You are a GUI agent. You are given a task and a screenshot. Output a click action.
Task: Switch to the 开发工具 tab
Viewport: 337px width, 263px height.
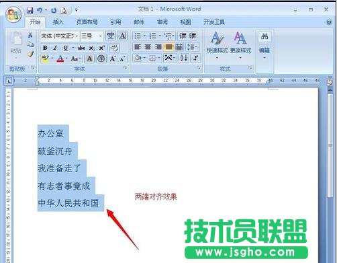click(214, 22)
